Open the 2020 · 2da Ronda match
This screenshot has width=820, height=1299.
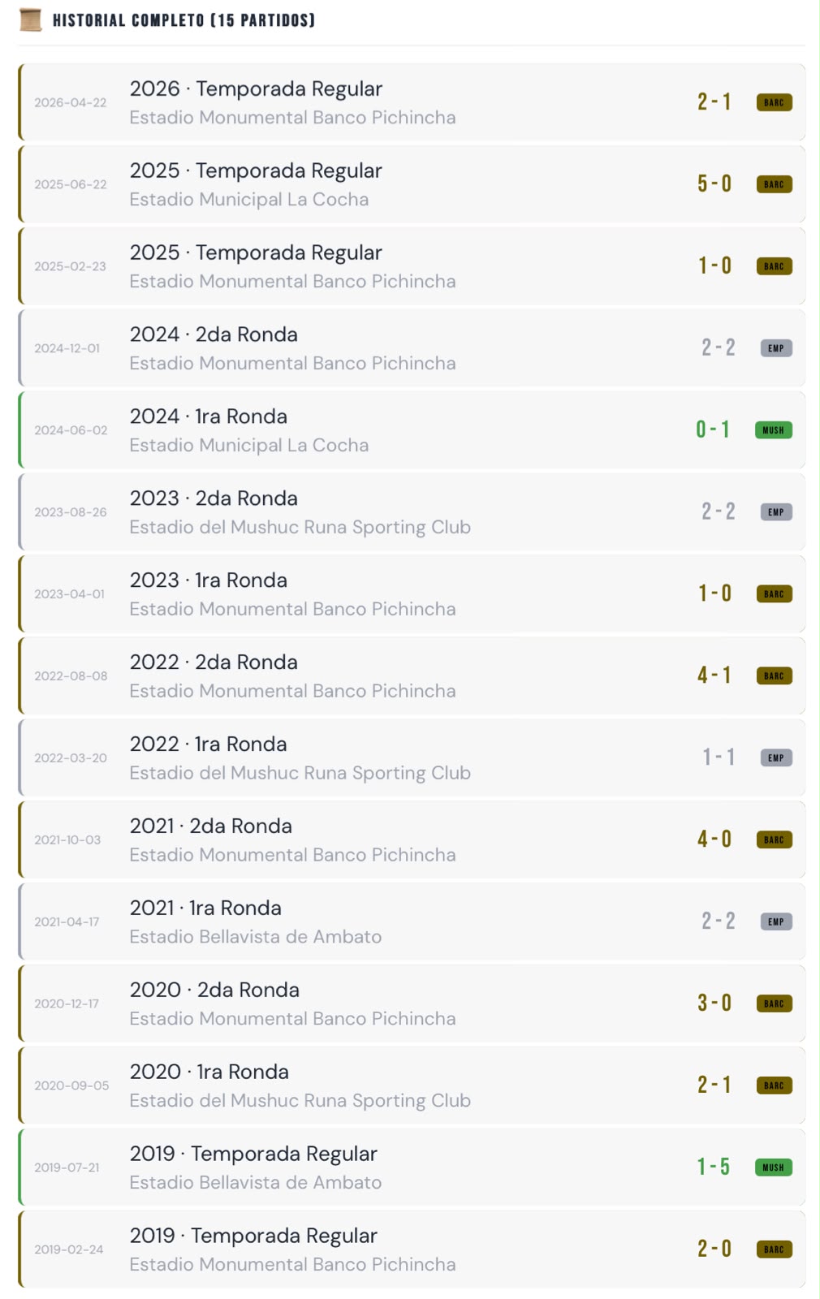coord(412,1003)
